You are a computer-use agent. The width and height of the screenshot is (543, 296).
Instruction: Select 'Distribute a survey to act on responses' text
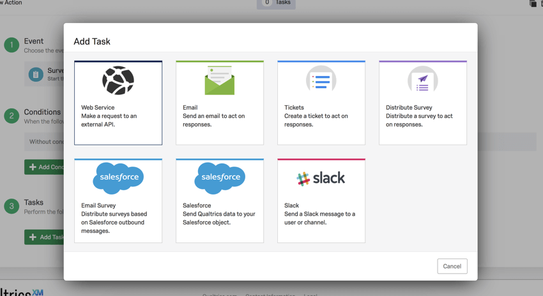419,120
